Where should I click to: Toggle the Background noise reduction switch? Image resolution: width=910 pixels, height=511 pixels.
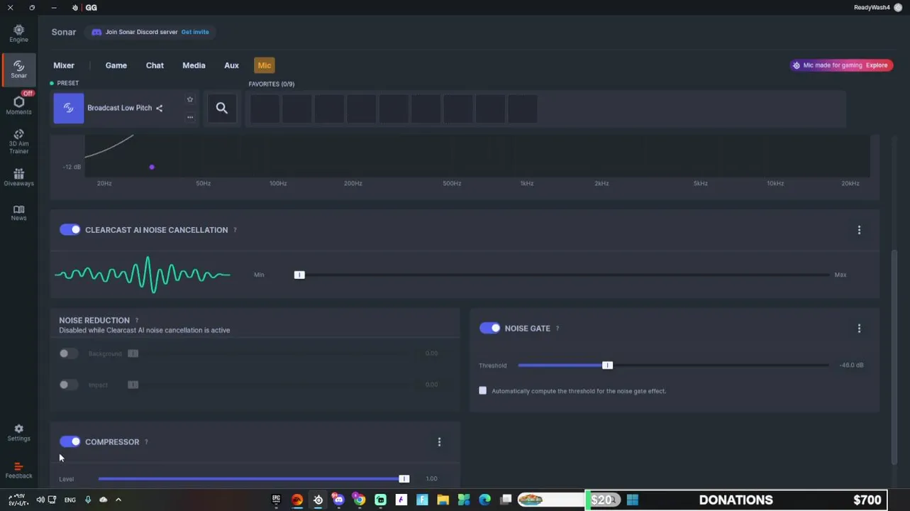point(68,353)
